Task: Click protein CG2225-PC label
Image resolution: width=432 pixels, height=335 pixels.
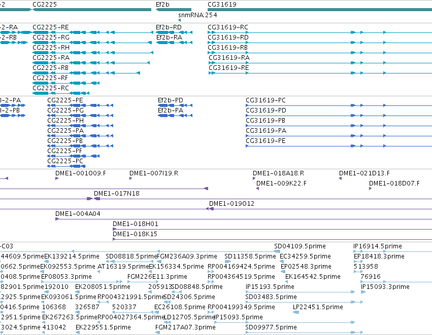Action: (65, 162)
